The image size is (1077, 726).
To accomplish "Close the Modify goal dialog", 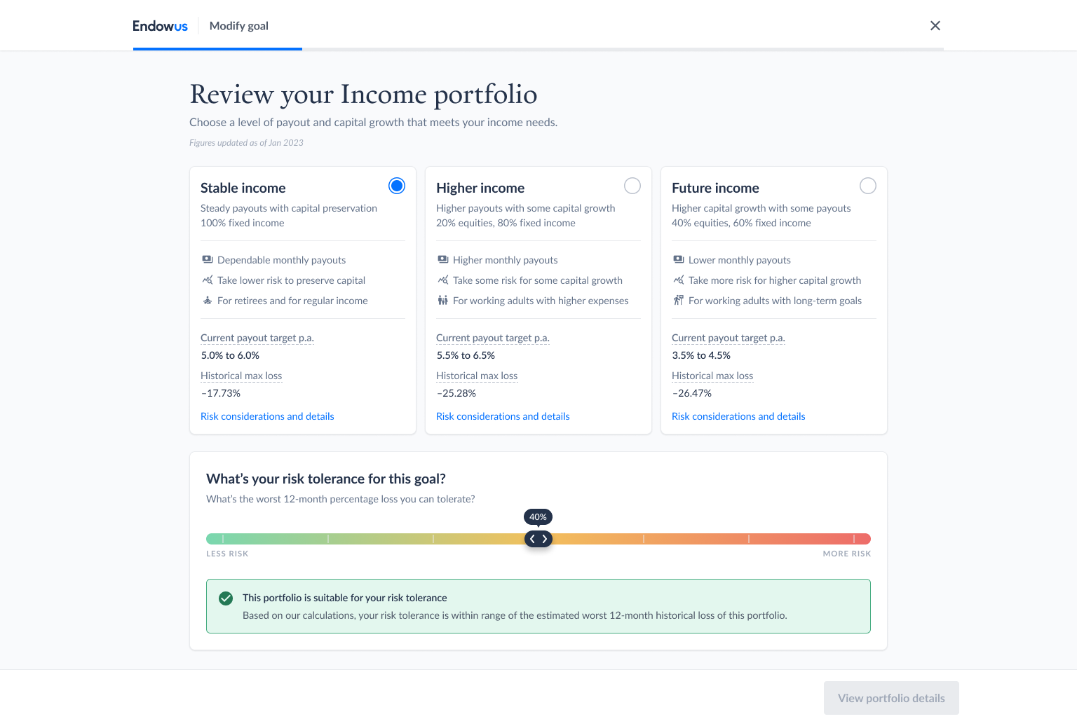I will tap(935, 26).
